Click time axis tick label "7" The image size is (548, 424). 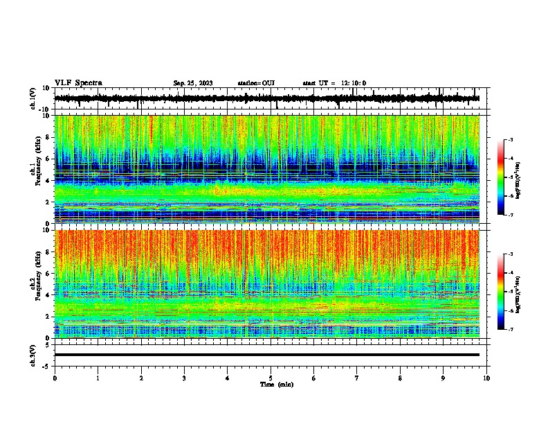tap(357, 378)
